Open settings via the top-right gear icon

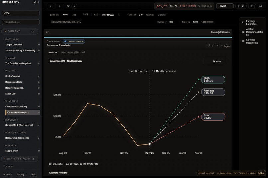(260, 6)
